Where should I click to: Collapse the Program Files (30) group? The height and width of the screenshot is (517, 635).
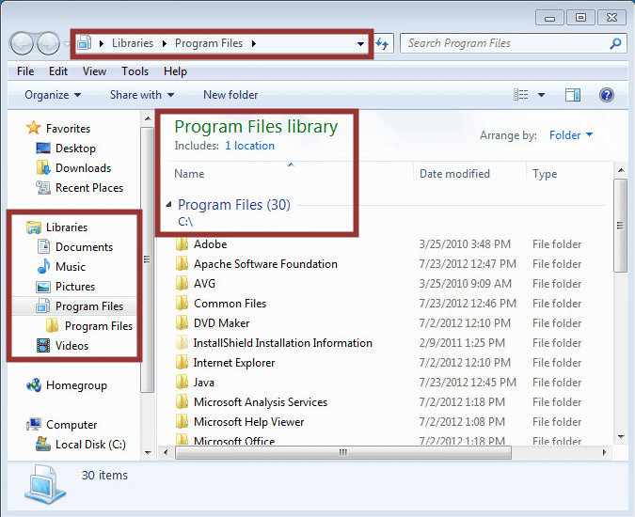pos(169,205)
